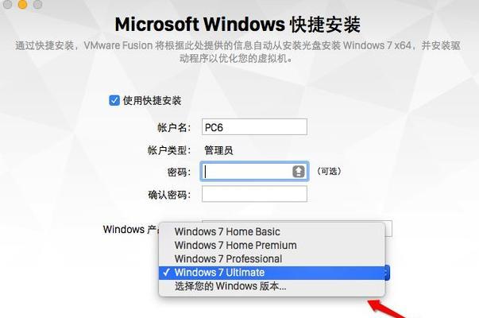Click the 确认密码 input field
479x318 pixels.
pos(254,194)
